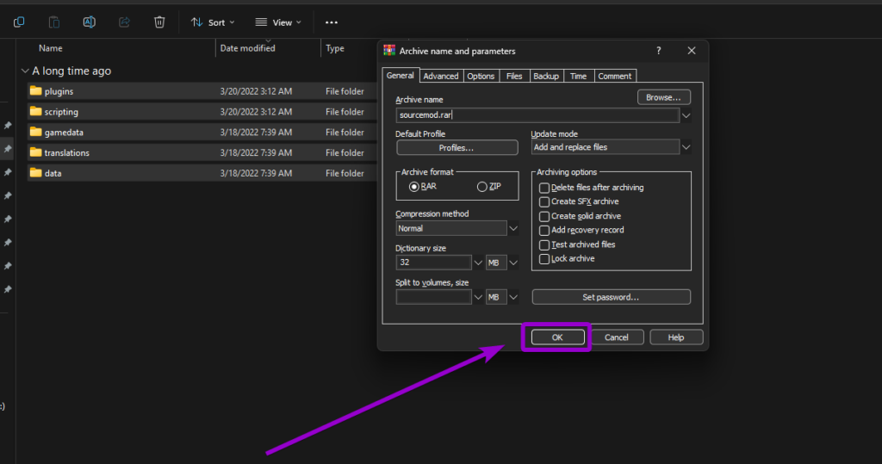Image resolution: width=882 pixels, height=464 pixels.
Task: Click the Help button
Action: click(676, 337)
